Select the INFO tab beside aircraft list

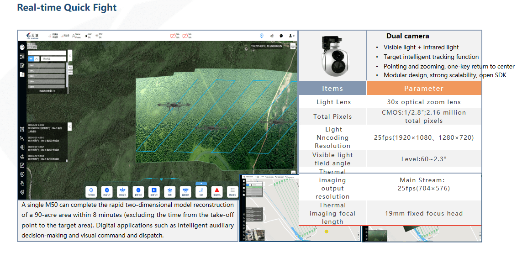point(70,73)
